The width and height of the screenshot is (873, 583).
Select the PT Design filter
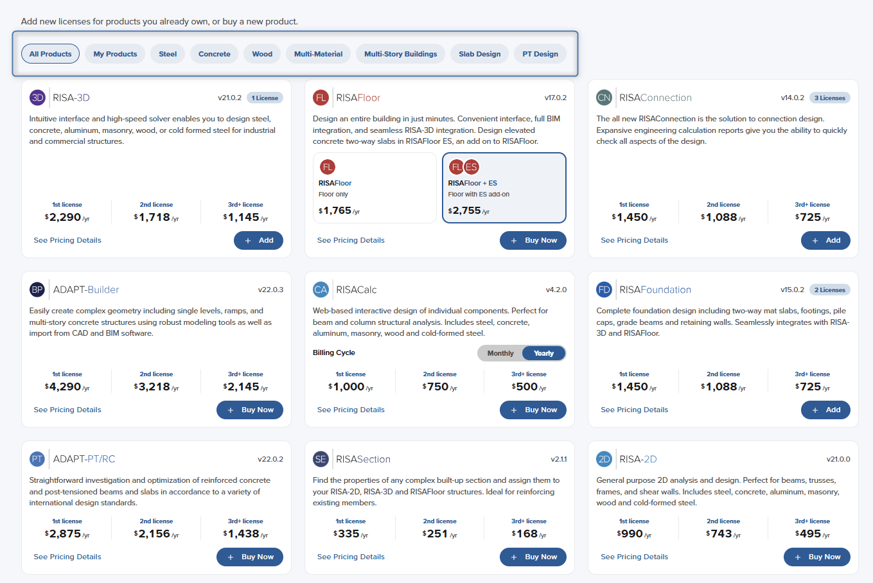(540, 54)
